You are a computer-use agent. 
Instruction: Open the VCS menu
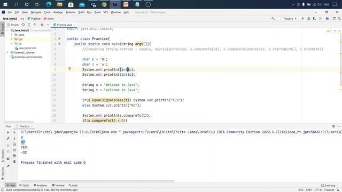click(x=106, y=12)
